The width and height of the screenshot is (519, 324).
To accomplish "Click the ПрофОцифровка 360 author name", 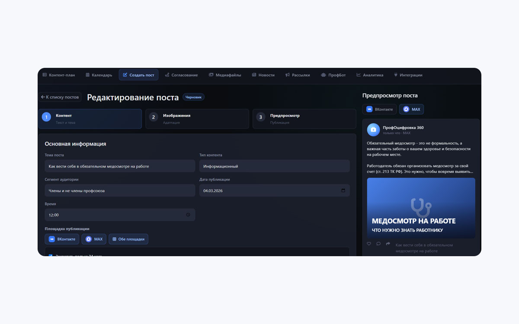I will (x=403, y=127).
